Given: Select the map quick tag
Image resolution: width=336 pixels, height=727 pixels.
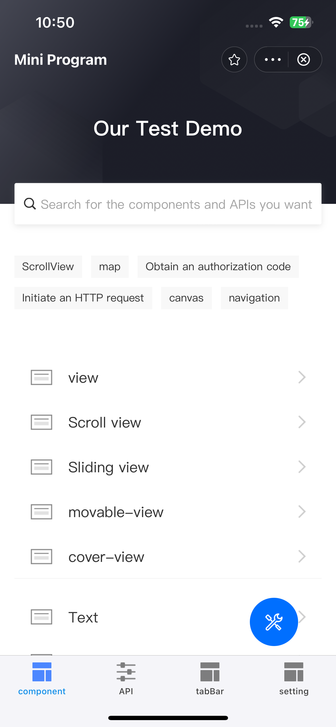Looking at the screenshot, I should pyautogui.click(x=110, y=267).
